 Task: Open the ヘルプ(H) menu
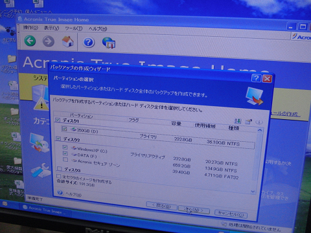point(98,28)
